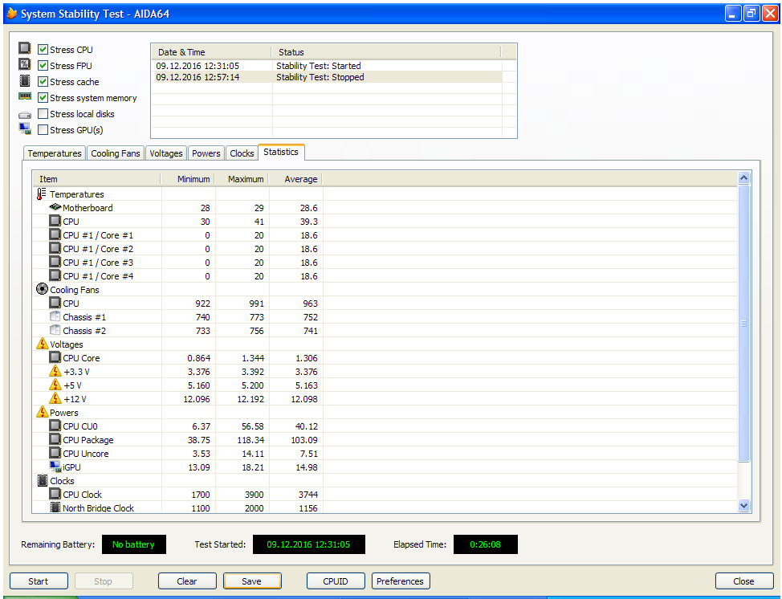
Task: Click the cache chip icon beside Stress cache
Action: click(x=24, y=81)
